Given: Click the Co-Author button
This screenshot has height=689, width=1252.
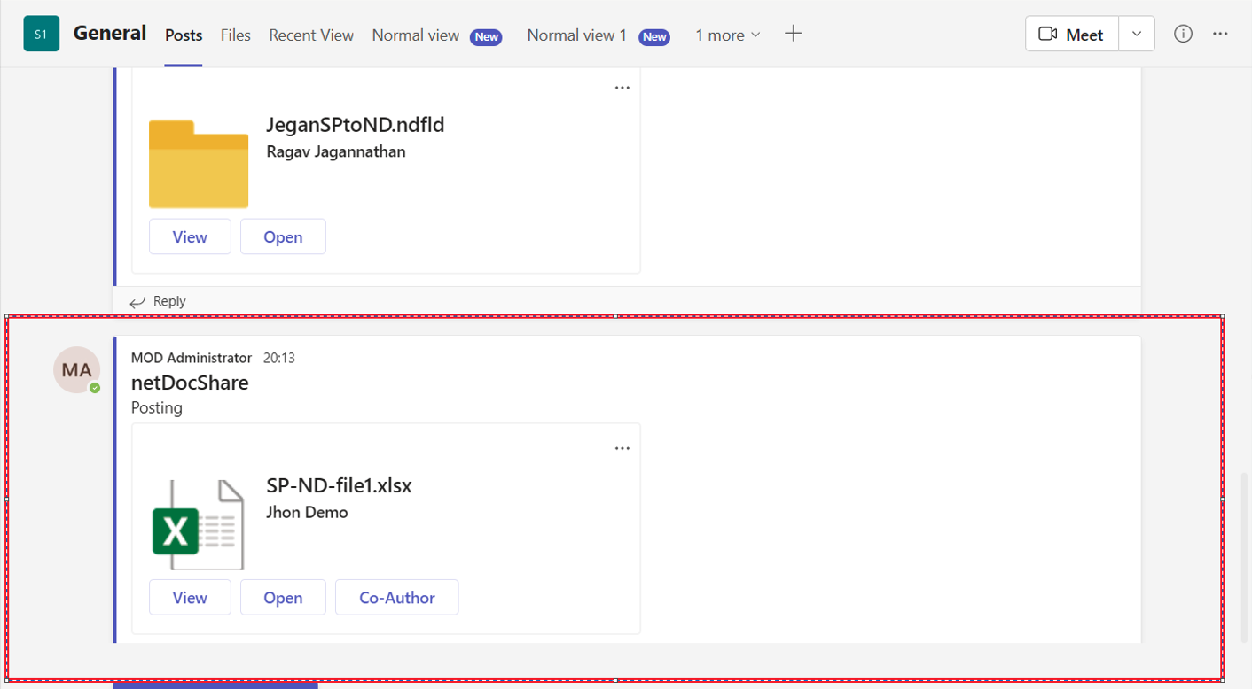Looking at the screenshot, I should coord(397,597).
